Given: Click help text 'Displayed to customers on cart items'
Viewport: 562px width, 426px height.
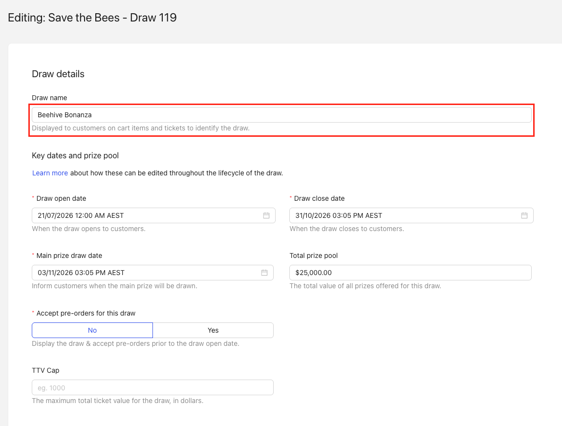Looking at the screenshot, I should (x=141, y=128).
